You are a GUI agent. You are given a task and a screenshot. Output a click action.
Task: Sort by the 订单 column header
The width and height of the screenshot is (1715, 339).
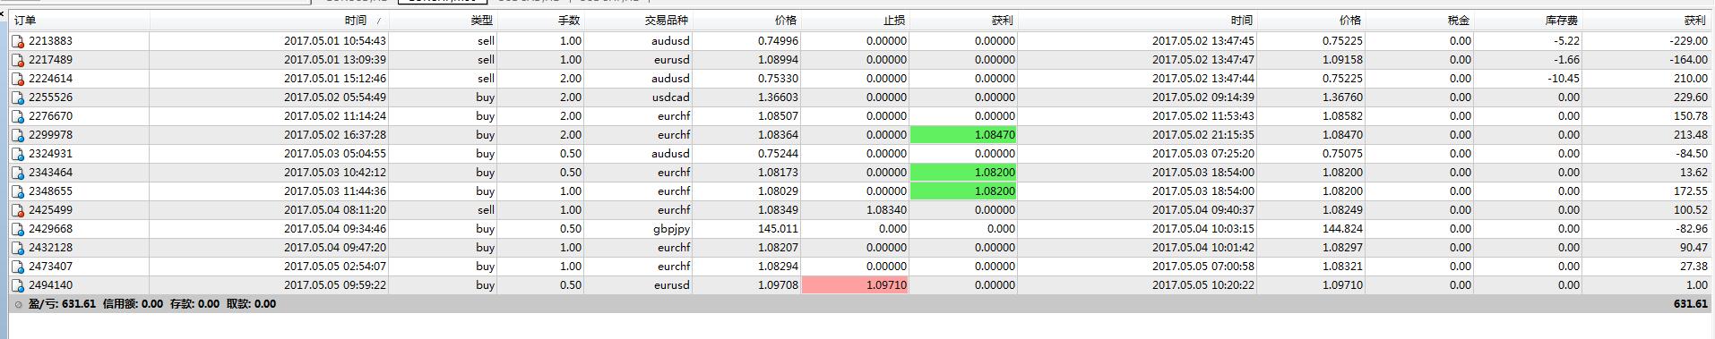tap(79, 20)
